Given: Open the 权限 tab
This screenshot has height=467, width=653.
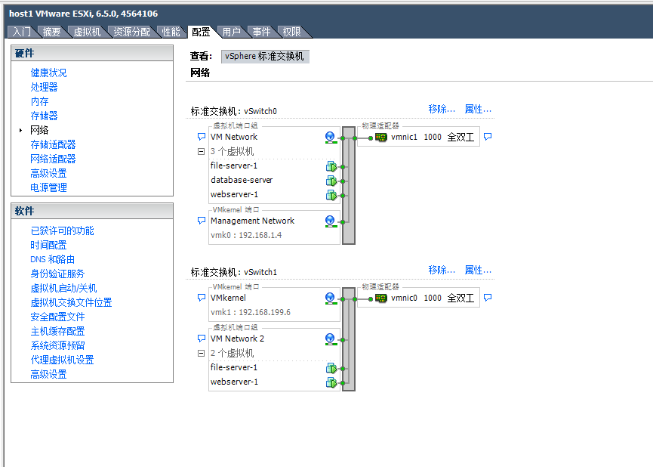Looking at the screenshot, I should click(291, 32).
